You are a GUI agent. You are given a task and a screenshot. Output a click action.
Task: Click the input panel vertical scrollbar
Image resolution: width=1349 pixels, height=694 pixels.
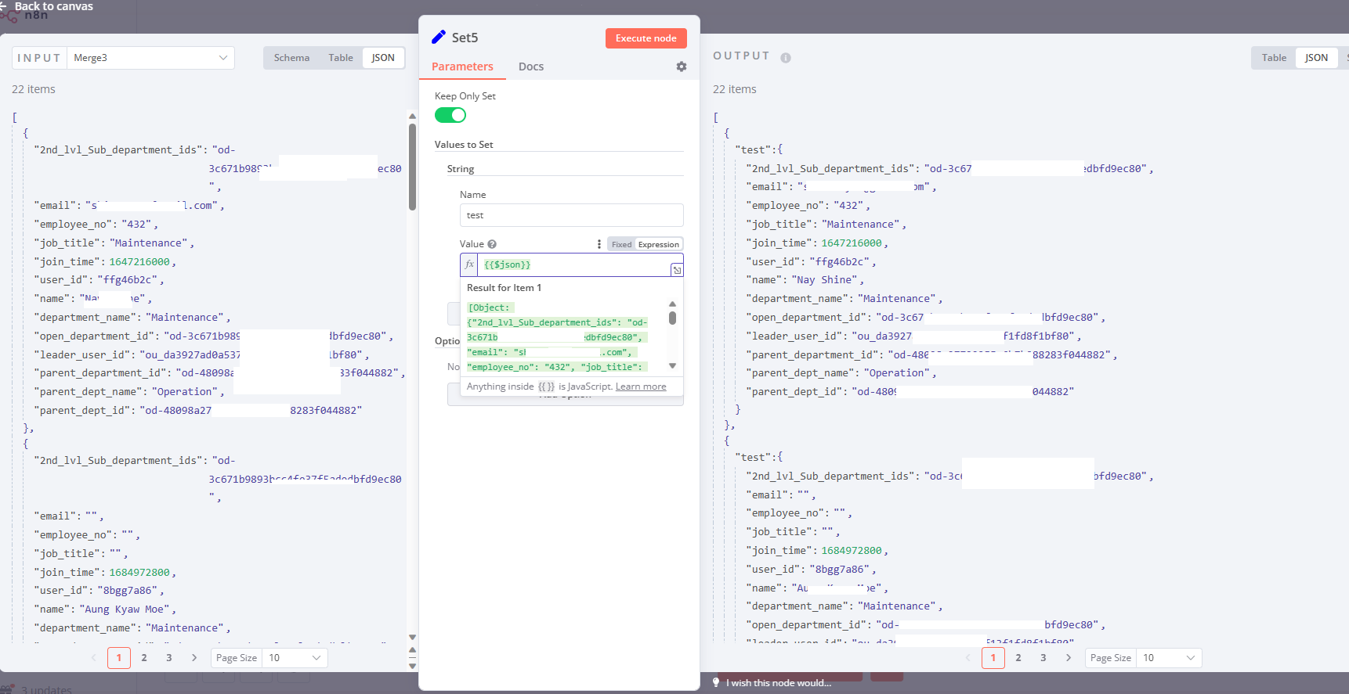point(412,166)
